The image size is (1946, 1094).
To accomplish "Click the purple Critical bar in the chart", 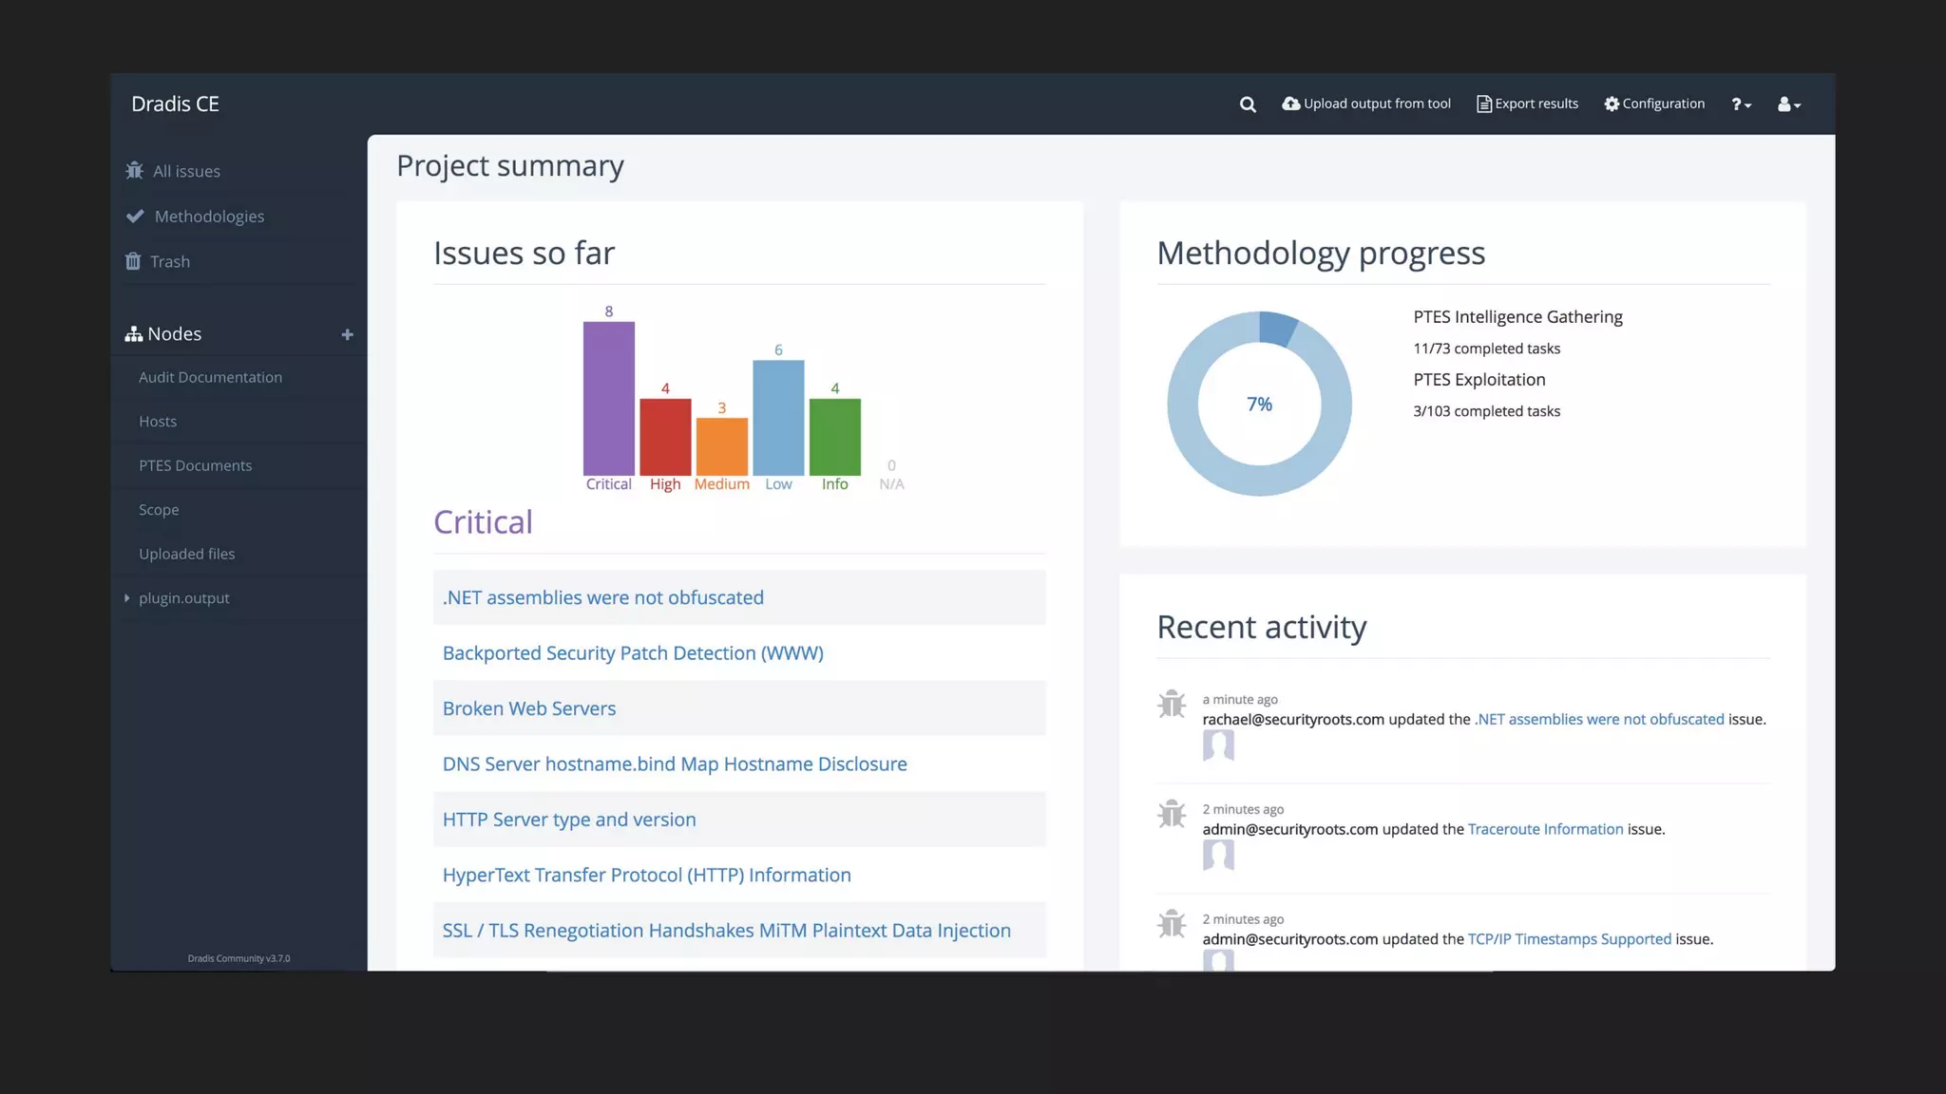I will [608, 399].
